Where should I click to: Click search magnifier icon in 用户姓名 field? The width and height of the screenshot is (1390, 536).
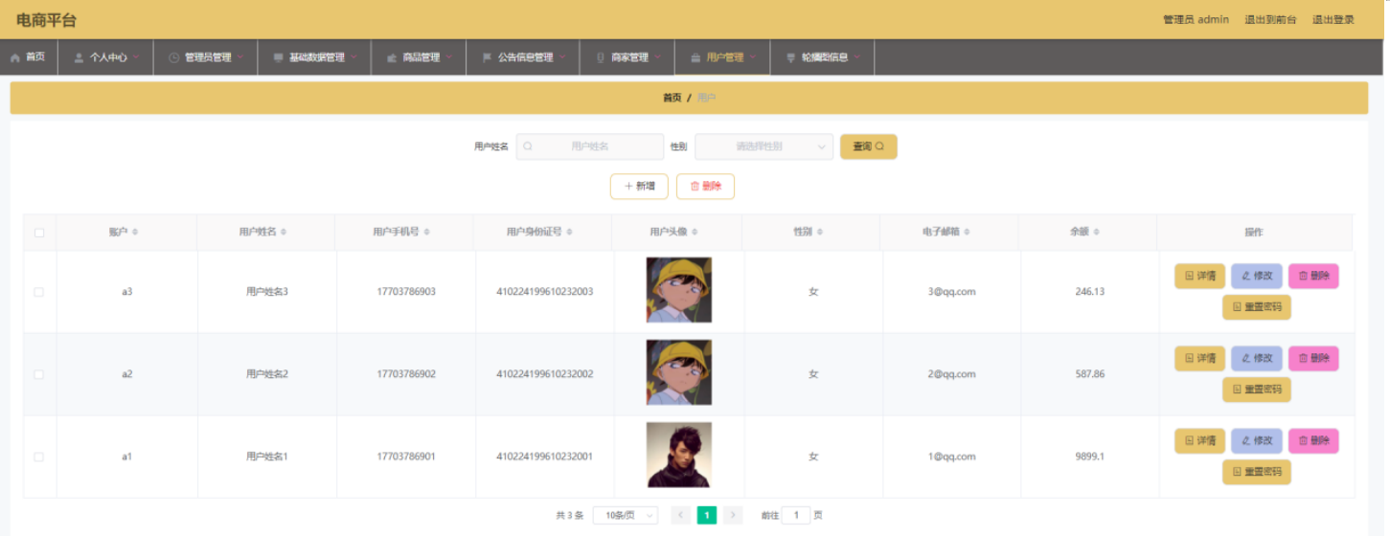point(528,146)
